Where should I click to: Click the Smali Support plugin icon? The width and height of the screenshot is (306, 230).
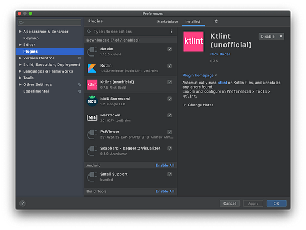[92, 177]
